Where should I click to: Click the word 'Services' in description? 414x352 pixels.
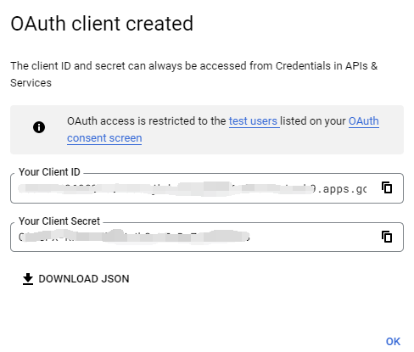point(31,83)
